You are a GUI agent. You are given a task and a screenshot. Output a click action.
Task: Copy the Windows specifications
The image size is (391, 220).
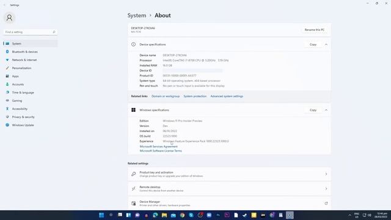(313, 110)
